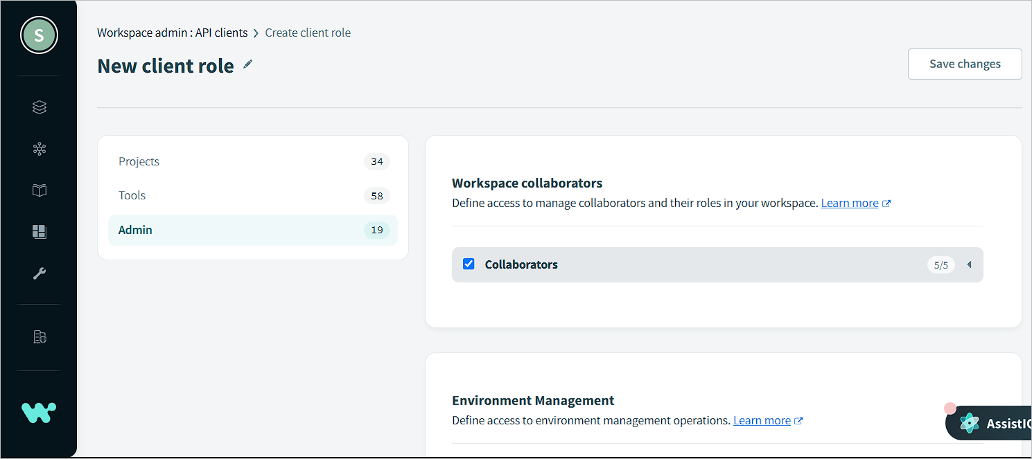Select the Projects category

[x=139, y=161]
